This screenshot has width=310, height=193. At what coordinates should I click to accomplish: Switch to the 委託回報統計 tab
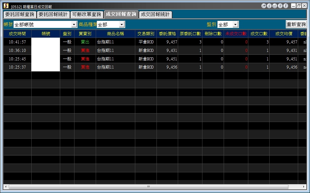[53, 14]
